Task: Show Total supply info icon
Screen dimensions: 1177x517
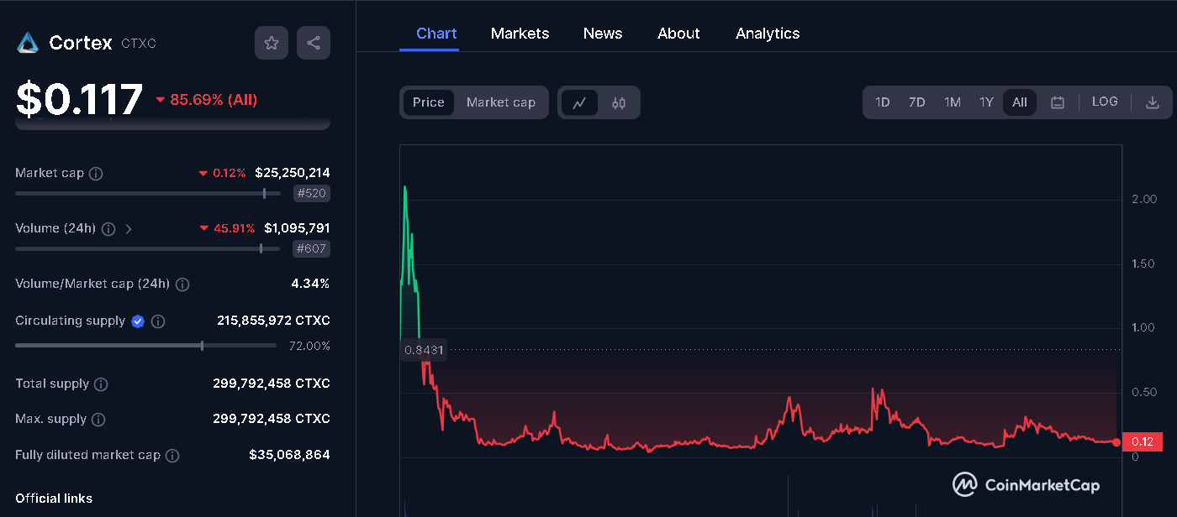Action: (101, 384)
